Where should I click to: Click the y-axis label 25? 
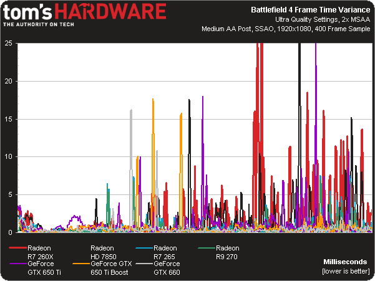(x=8, y=43)
